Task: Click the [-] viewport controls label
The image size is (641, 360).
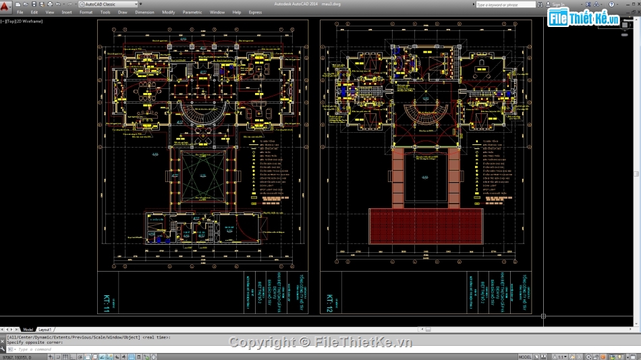Action: 3,22
